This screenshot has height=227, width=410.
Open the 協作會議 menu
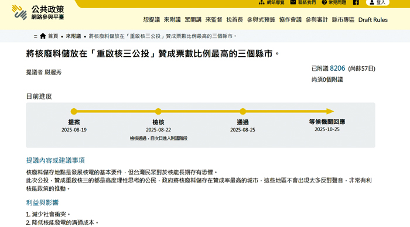pos(291,20)
